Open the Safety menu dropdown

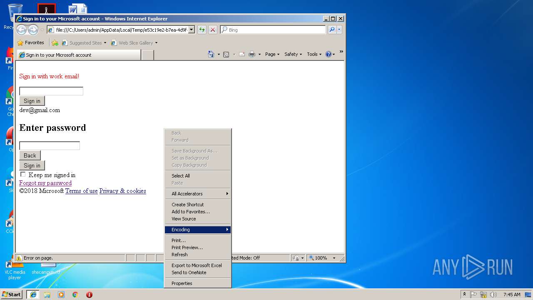click(293, 54)
